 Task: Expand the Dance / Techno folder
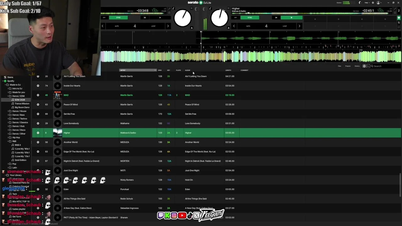coord(8,119)
